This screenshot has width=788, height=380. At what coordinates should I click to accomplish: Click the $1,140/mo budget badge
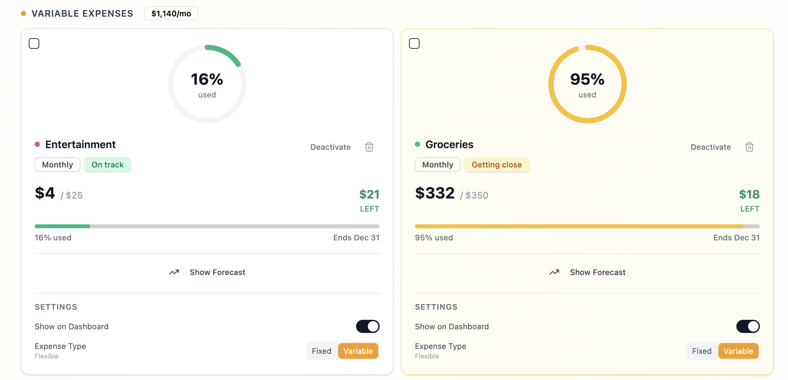(x=171, y=13)
